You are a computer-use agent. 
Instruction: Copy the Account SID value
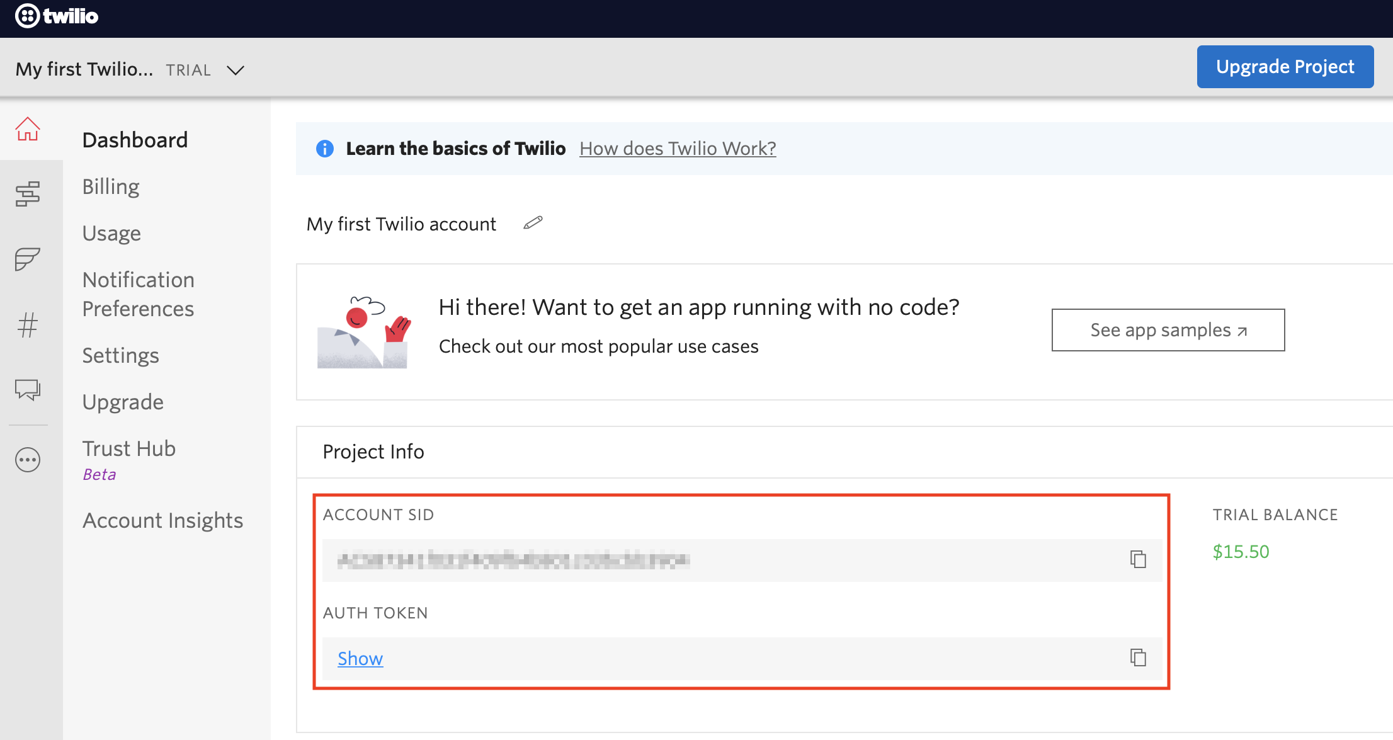click(x=1137, y=559)
